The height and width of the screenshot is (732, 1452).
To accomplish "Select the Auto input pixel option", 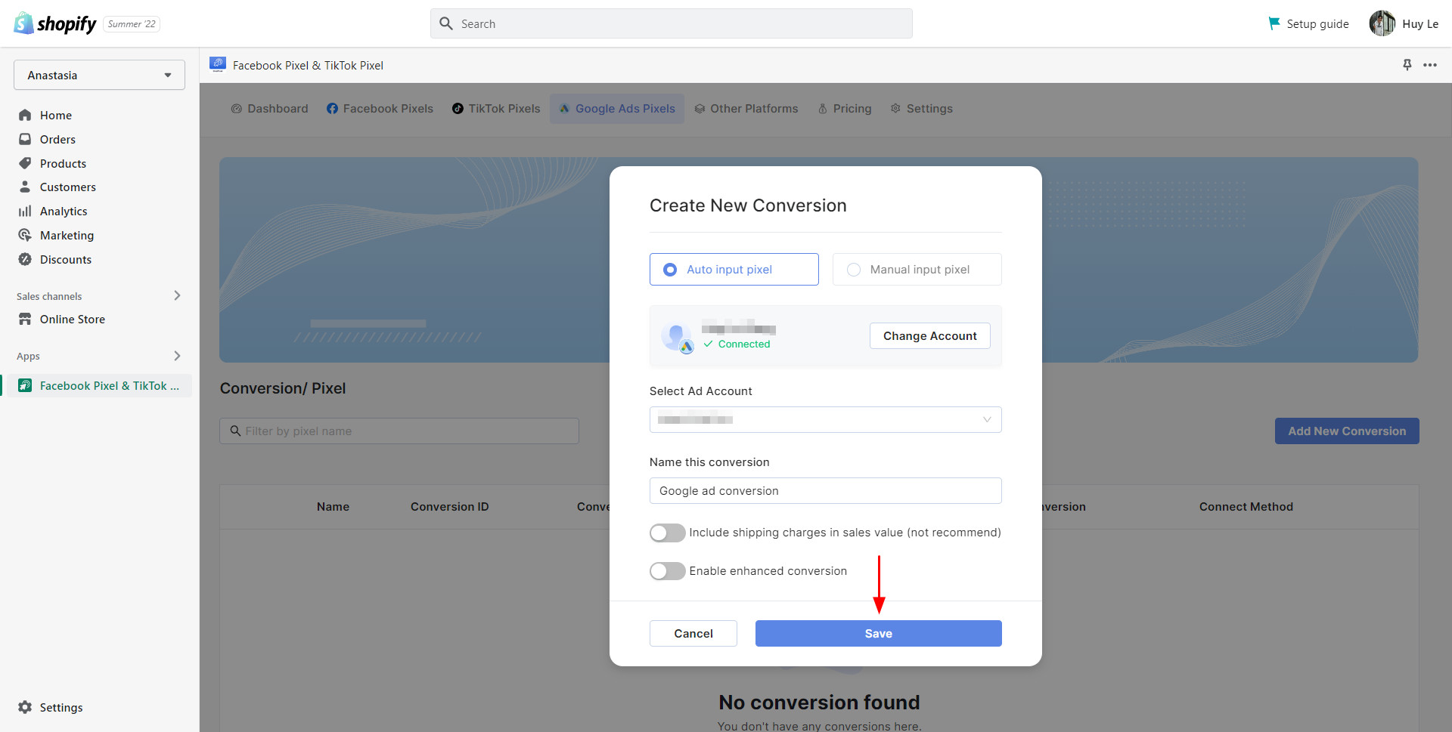I will pyautogui.click(x=734, y=269).
